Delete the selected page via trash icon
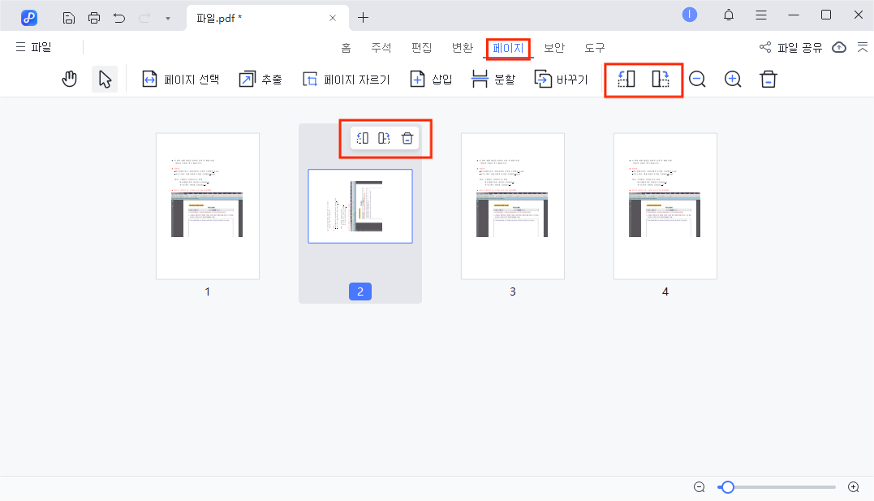The height and width of the screenshot is (501, 874). 407,138
